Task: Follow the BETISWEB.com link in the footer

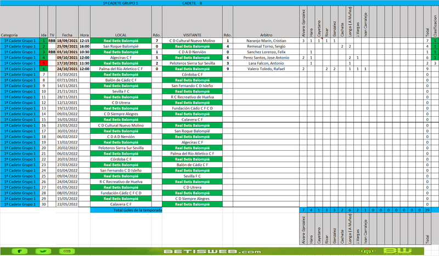Action: point(212,252)
